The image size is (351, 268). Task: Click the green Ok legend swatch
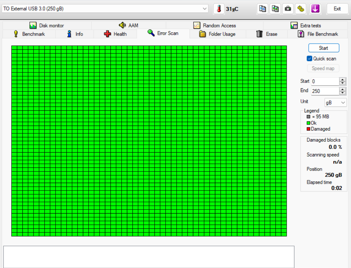pyautogui.click(x=308, y=123)
